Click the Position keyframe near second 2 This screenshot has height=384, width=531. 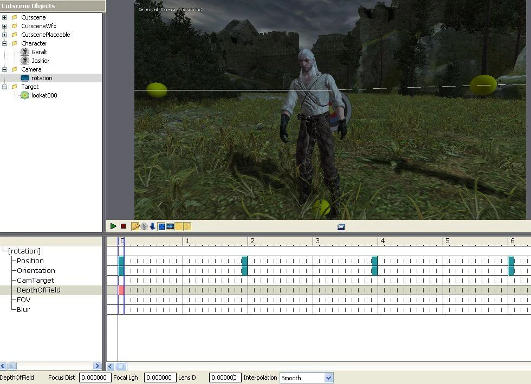tap(245, 261)
